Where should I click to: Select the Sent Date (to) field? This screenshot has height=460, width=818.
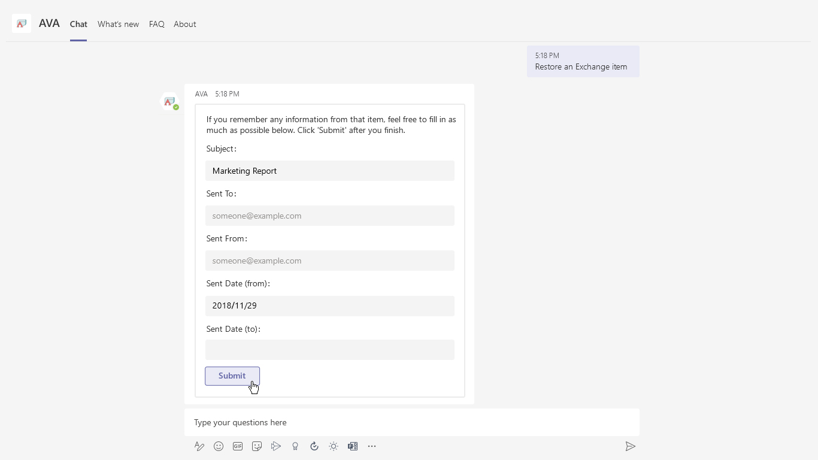click(329, 350)
